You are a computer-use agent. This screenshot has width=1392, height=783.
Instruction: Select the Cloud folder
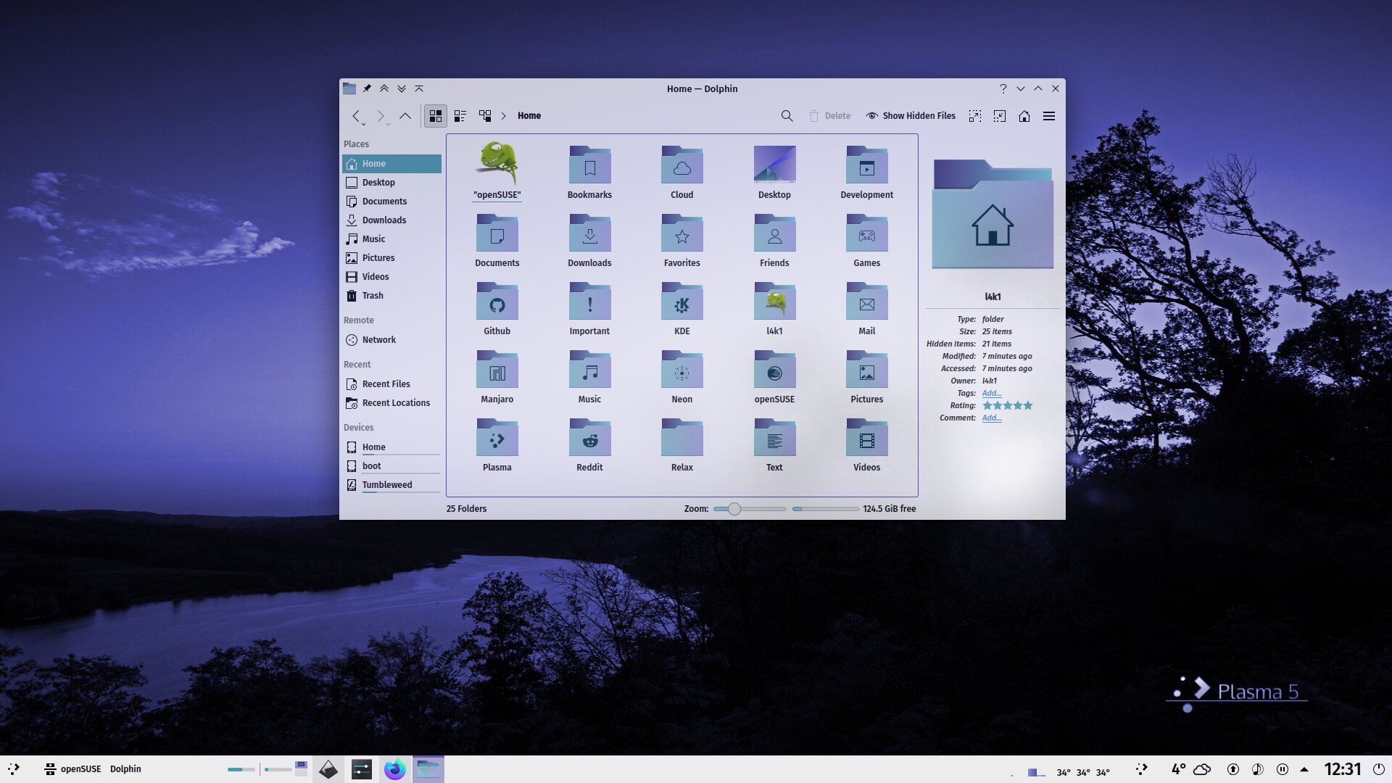tap(682, 173)
